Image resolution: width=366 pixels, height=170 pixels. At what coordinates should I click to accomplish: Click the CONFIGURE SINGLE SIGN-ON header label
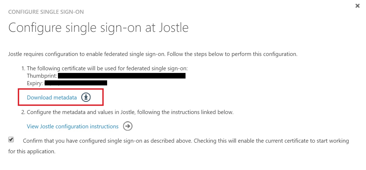click(x=46, y=12)
